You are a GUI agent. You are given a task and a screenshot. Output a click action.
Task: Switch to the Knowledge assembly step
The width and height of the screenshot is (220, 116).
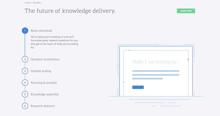45,94
